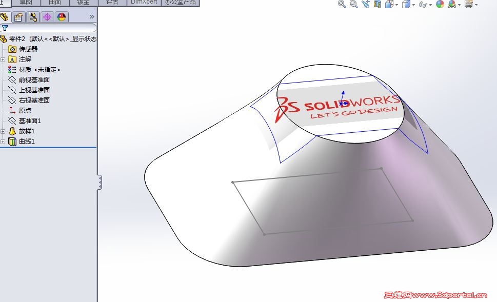497x302 pixels.
Task: Switch to the 评估 evaluate tab
Action: pyautogui.click(x=112, y=2)
